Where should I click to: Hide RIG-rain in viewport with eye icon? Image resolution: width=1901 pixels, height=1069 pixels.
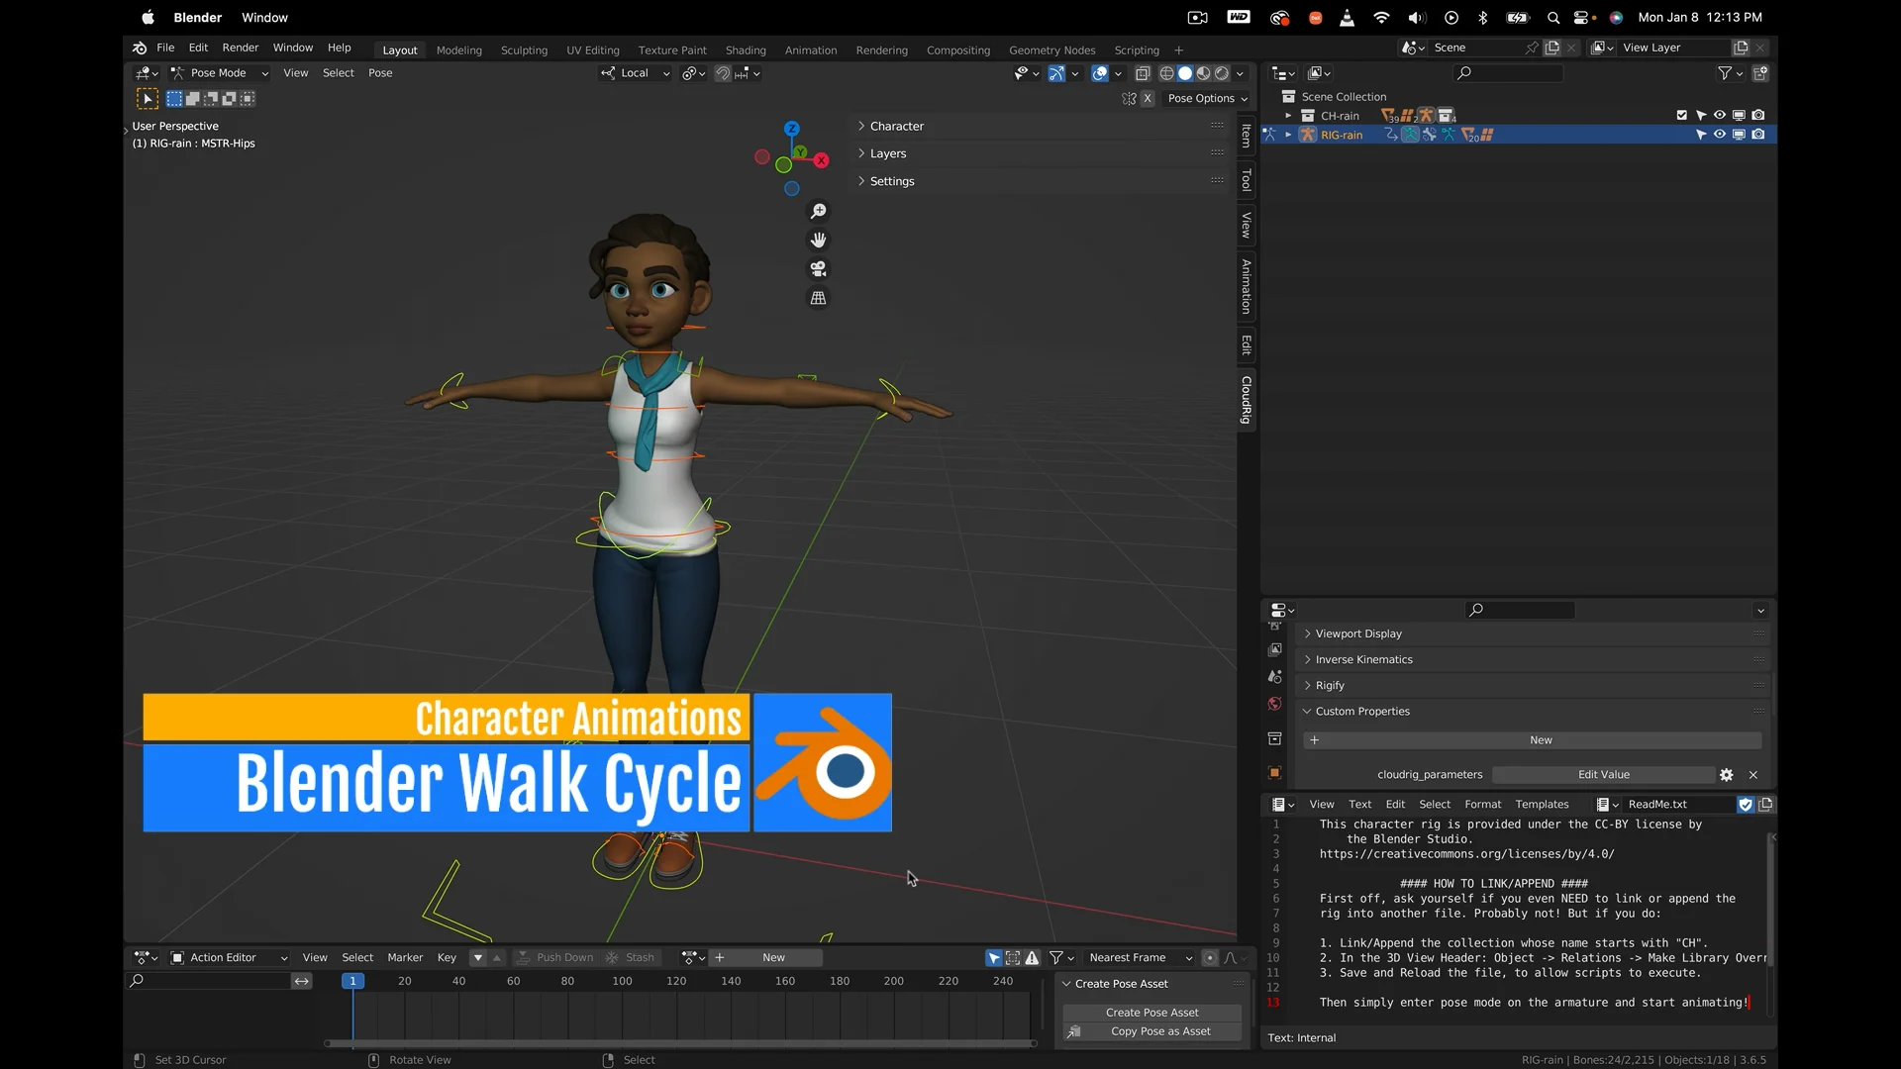tap(1720, 135)
